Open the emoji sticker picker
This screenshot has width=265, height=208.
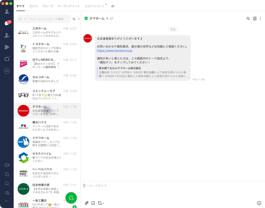259,203
